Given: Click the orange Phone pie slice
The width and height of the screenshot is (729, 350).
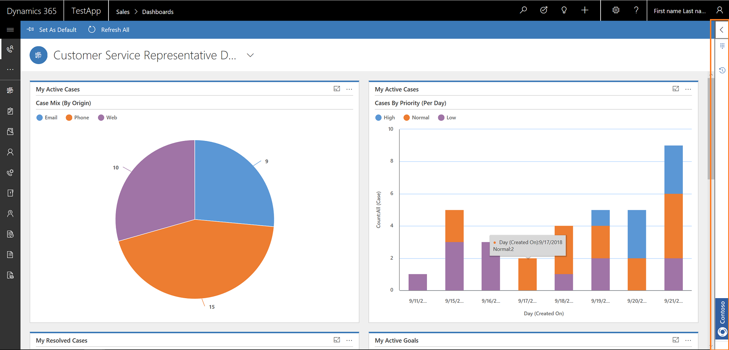Looking at the screenshot, I should point(194,259).
